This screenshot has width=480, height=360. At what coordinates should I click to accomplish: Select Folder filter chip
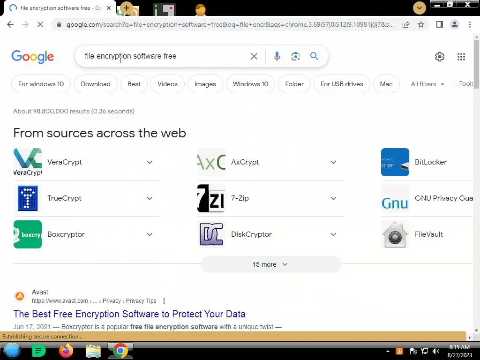[x=294, y=84]
